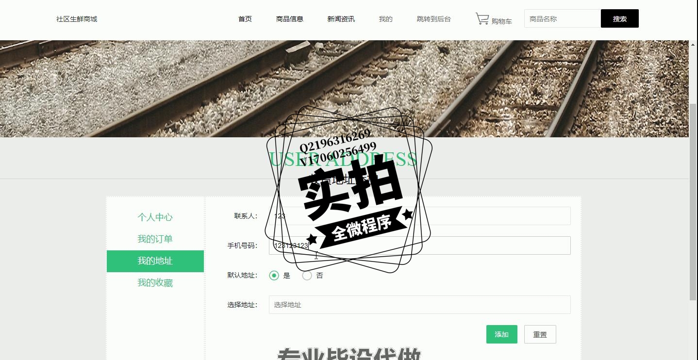This screenshot has height=360, width=698.
Task: Open 我的 navigation menu
Action: point(386,19)
